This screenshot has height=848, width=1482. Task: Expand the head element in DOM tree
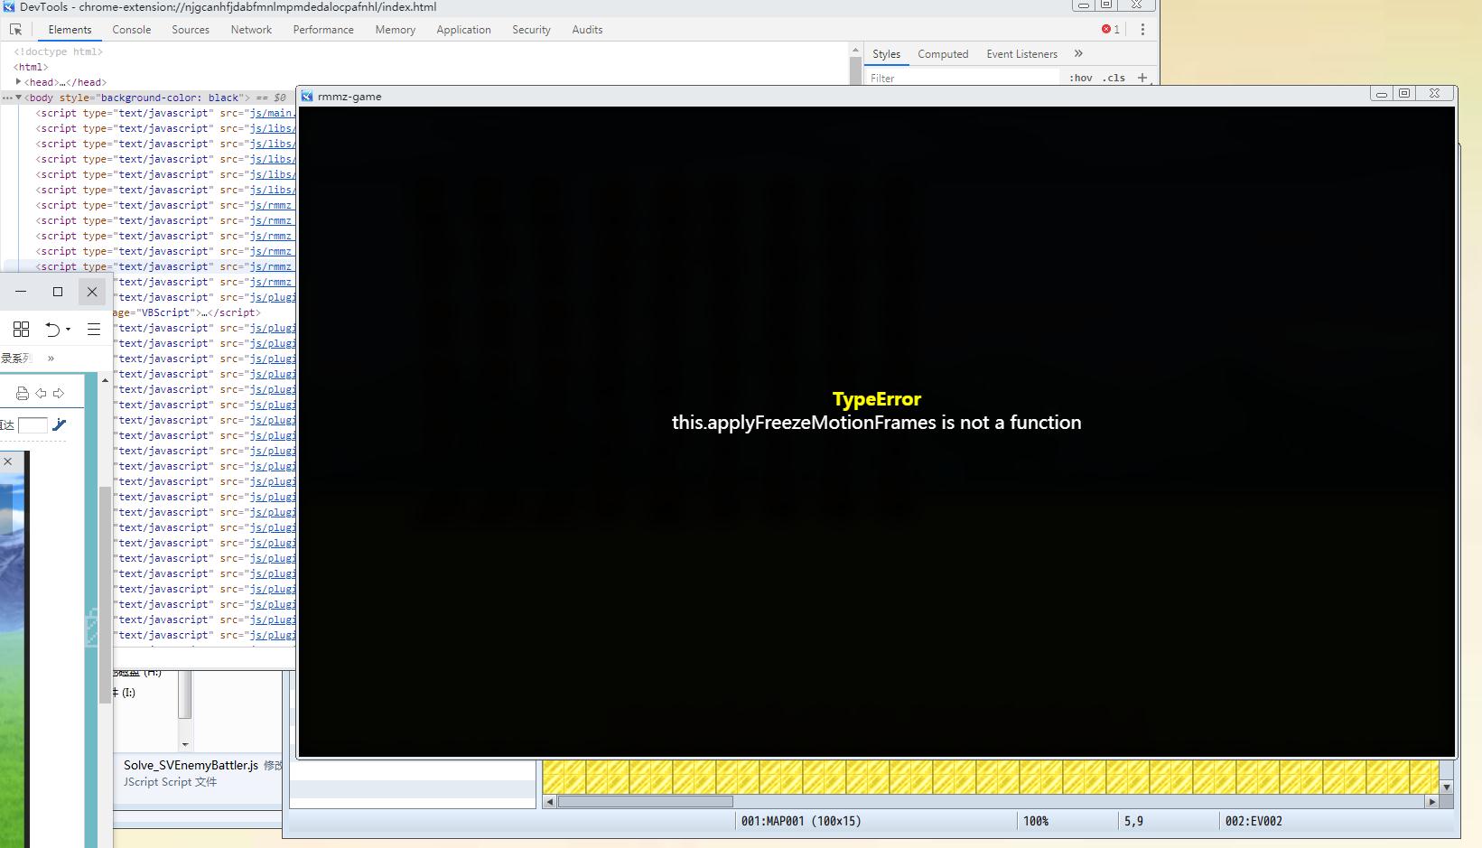click(x=18, y=81)
